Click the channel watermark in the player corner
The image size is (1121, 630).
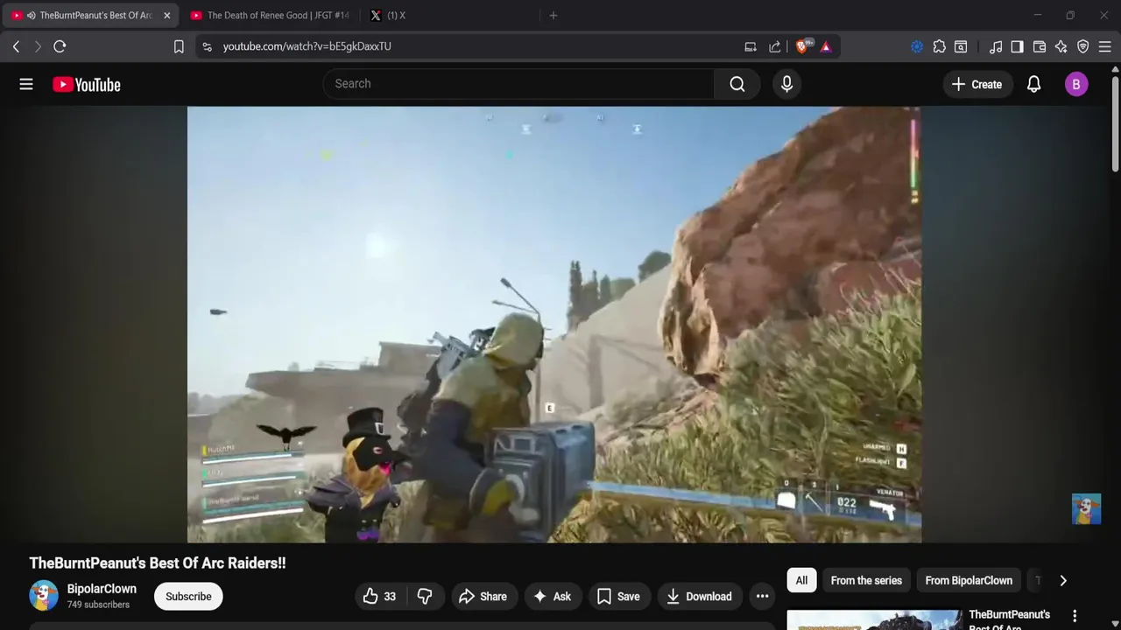coord(1086,509)
